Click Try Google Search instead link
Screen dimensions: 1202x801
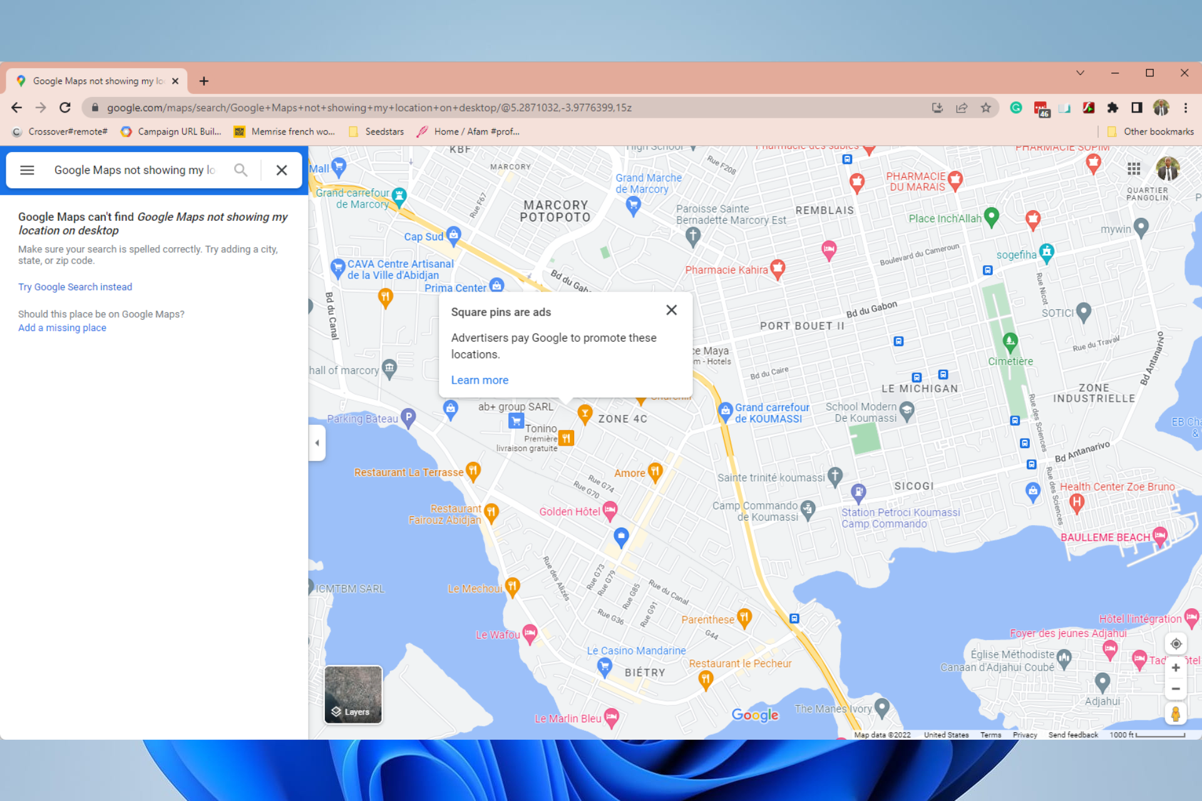75,287
